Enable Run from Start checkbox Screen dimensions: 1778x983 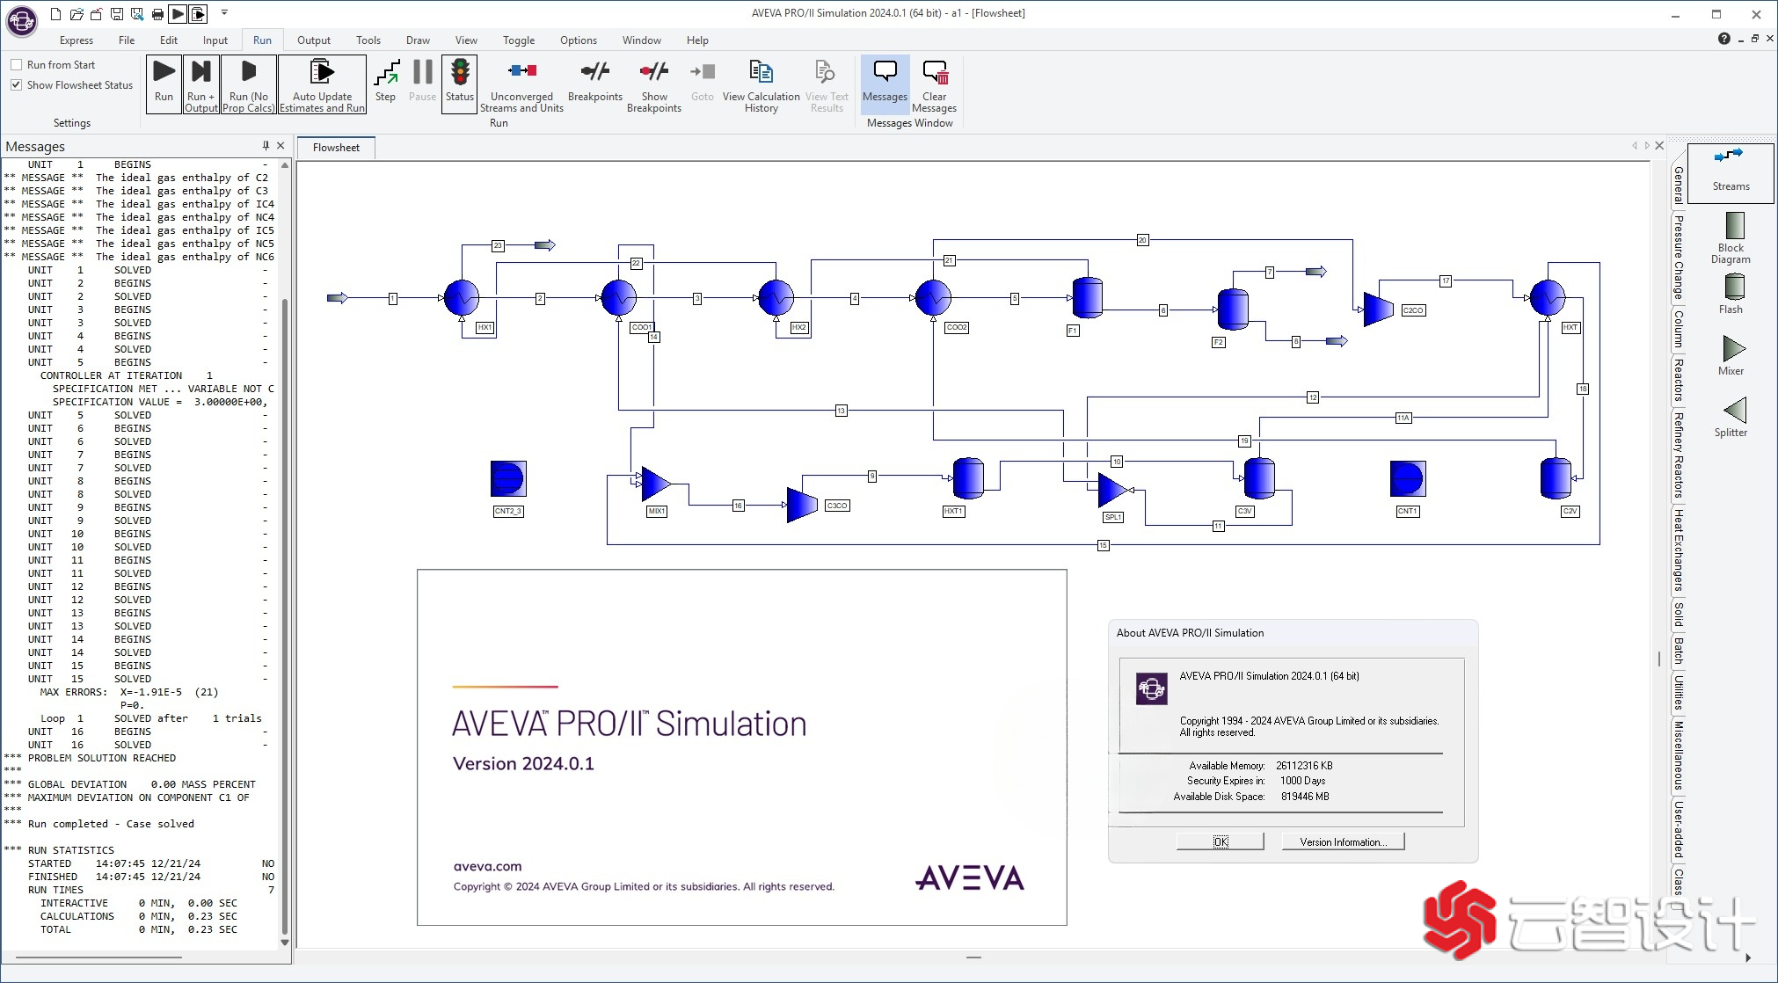(17, 65)
